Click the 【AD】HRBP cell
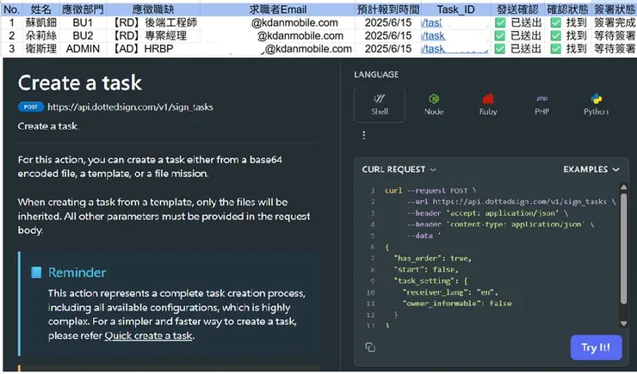 [x=153, y=49]
